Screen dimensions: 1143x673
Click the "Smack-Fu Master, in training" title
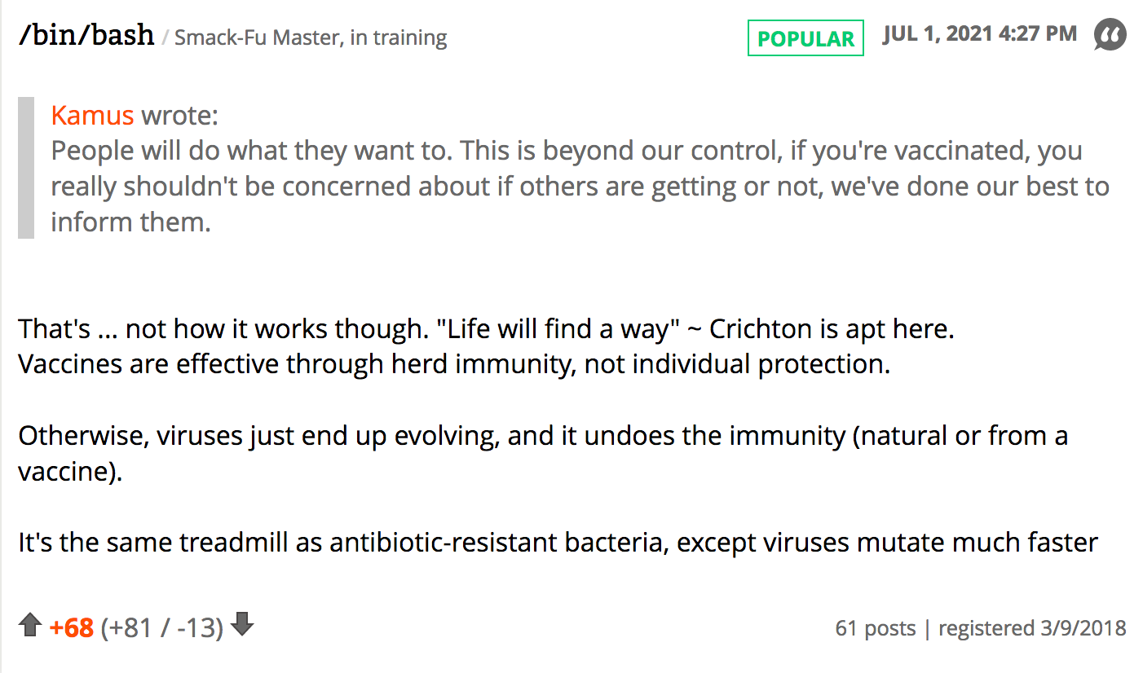(x=311, y=37)
